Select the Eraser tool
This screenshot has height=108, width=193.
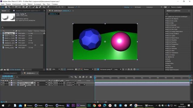[40, 7]
